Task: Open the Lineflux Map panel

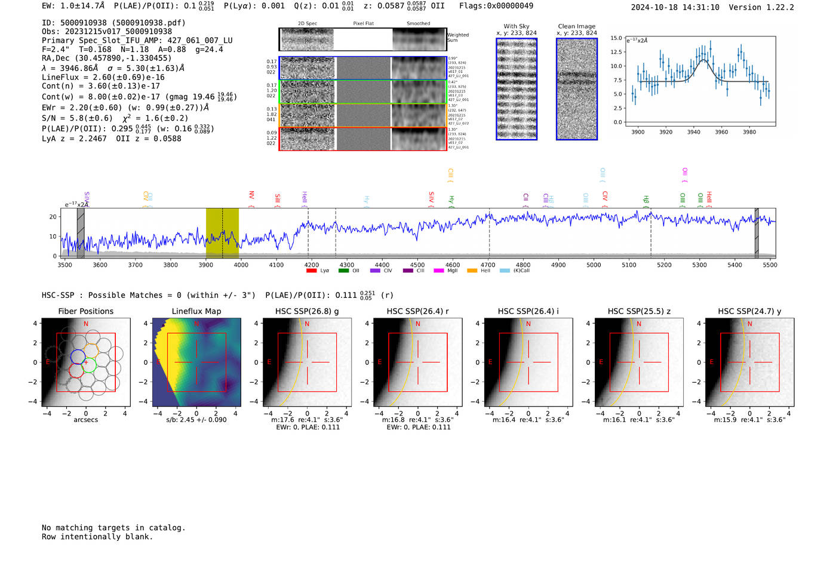Action: [196, 362]
